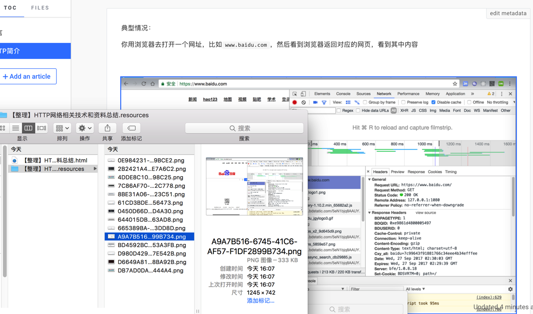Viewport: 533px width, 314px height.
Task: Enable Hide data URLs checkbox
Action: click(x=358, y=110)
